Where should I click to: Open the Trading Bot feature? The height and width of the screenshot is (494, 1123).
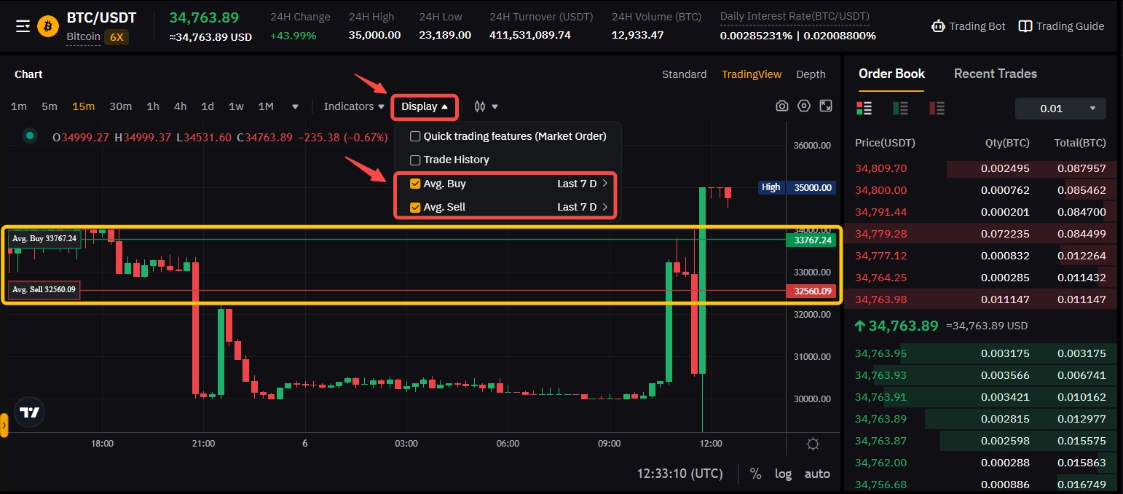tap(968, 26)
